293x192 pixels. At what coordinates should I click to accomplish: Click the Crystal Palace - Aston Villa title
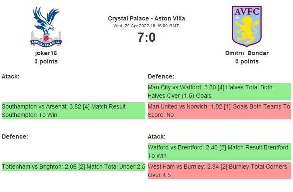tap(146, 18)
